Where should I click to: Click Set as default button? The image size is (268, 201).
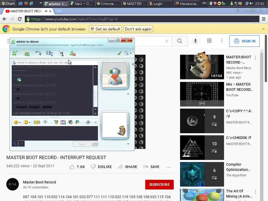tap(105, 29)
